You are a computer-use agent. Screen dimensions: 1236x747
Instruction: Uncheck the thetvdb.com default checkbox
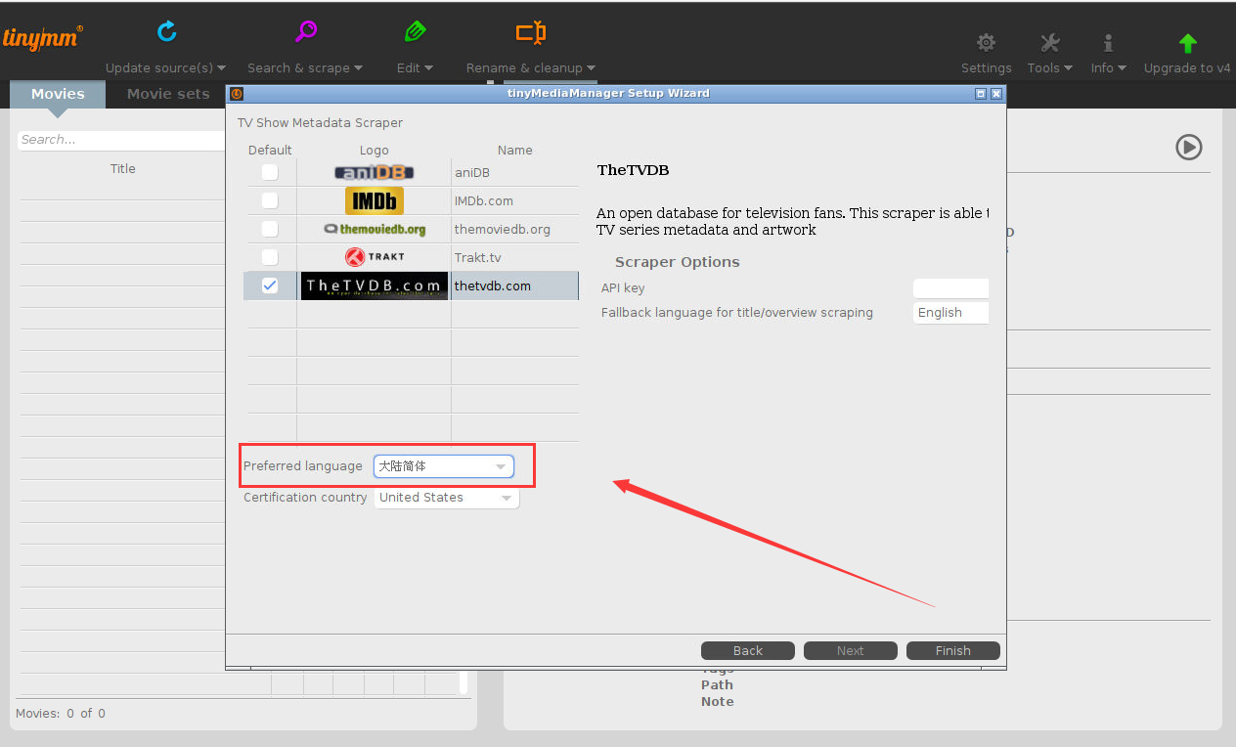point(270,286)
